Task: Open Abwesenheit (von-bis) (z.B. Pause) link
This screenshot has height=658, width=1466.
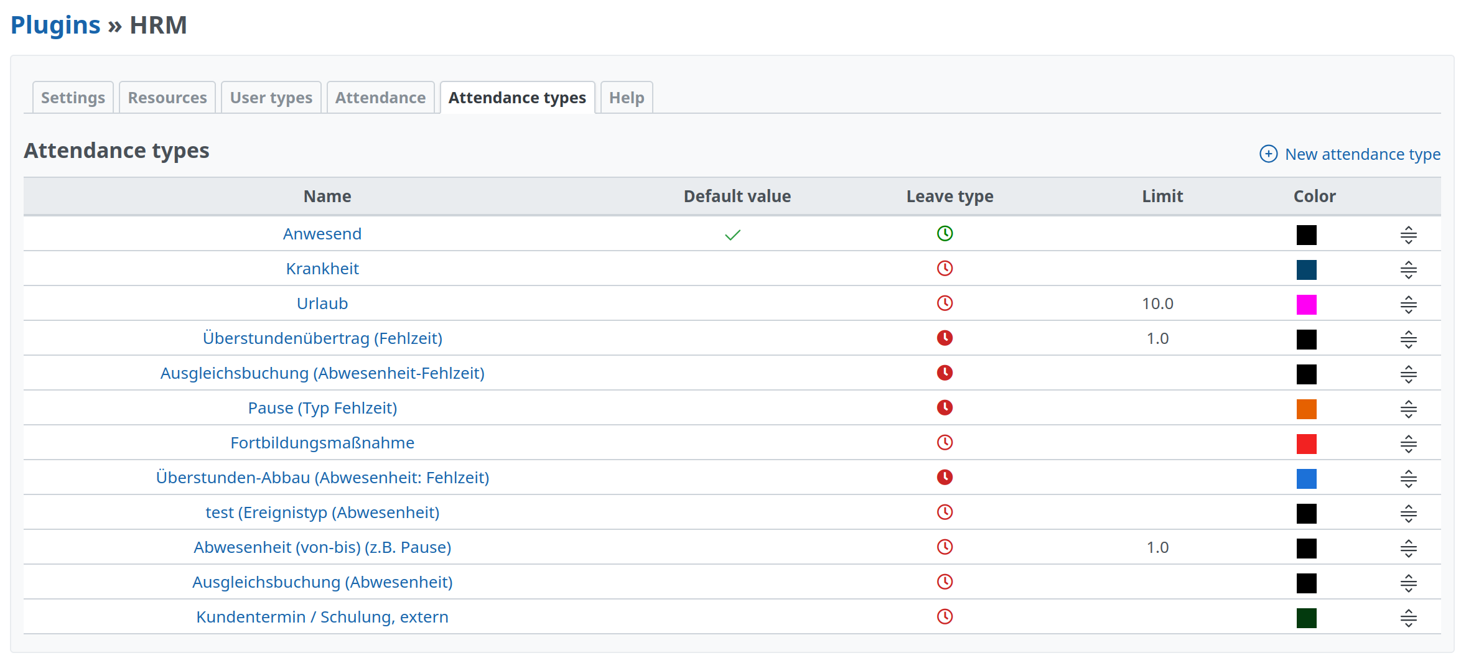Action: click(322, 547)
